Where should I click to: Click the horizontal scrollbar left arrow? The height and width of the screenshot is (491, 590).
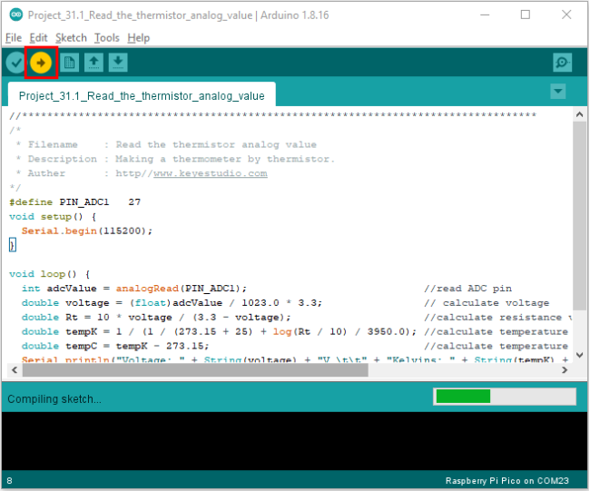(15, 370)
